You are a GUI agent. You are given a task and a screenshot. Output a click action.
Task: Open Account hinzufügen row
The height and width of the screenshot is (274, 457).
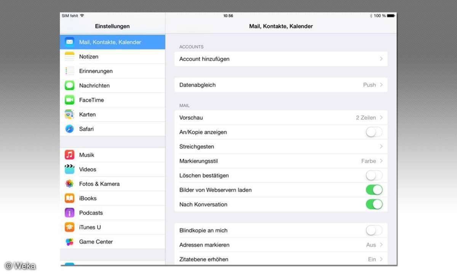click(x=281, y=59)
